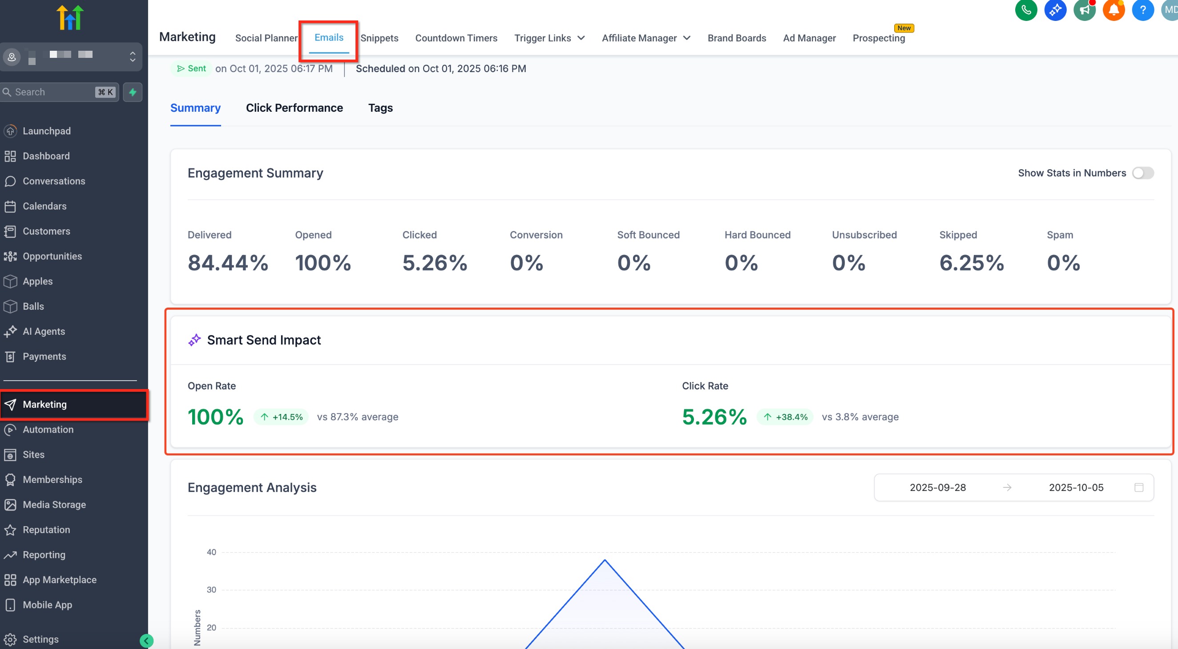Open the orange notifications bell
This screenshot has height=649, width=1178.
pyautogui.click(x=1113, y=10)
